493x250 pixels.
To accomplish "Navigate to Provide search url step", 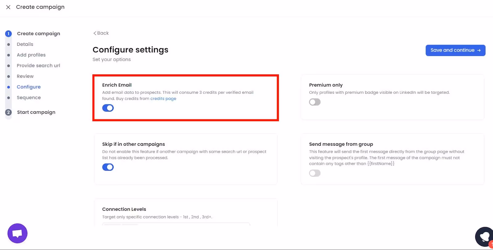I will pyautogui.click(x=38, y=65).
